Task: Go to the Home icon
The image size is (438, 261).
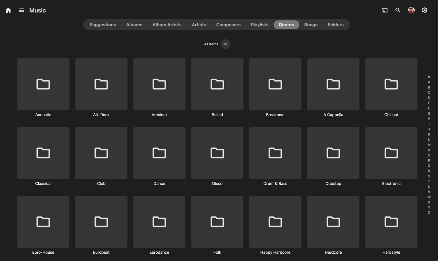Action: [8, 10]
